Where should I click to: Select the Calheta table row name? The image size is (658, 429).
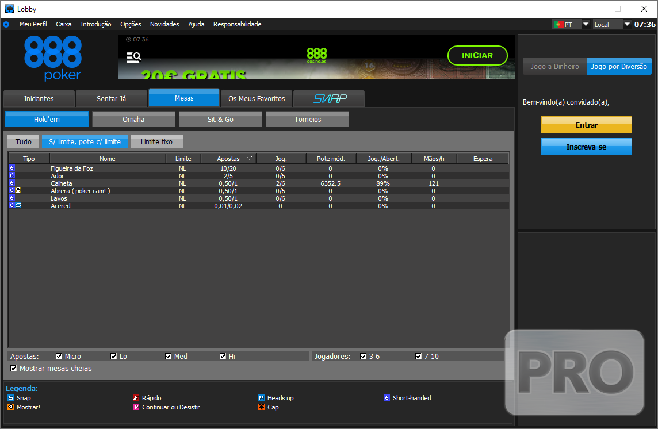[62, 183]
